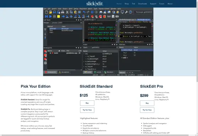This screenshot has height=136, width=198.
Task: Click the yellow Stop debugging square icon
Action: [59, 16]
